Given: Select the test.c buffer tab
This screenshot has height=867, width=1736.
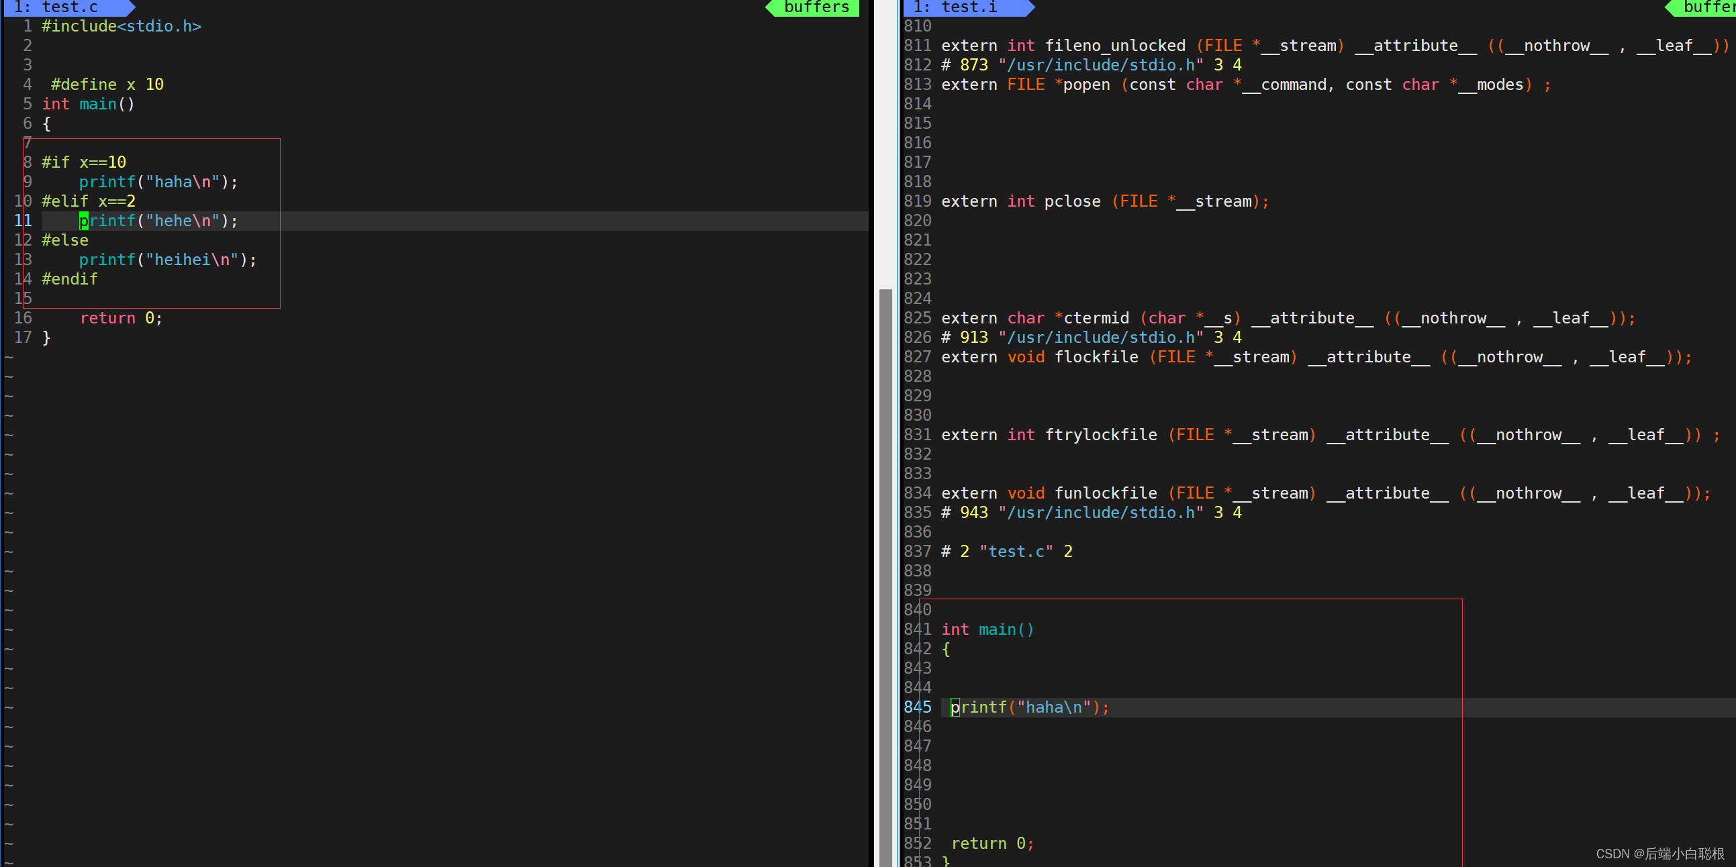Looking at the screenshot, I should point(68,7).
